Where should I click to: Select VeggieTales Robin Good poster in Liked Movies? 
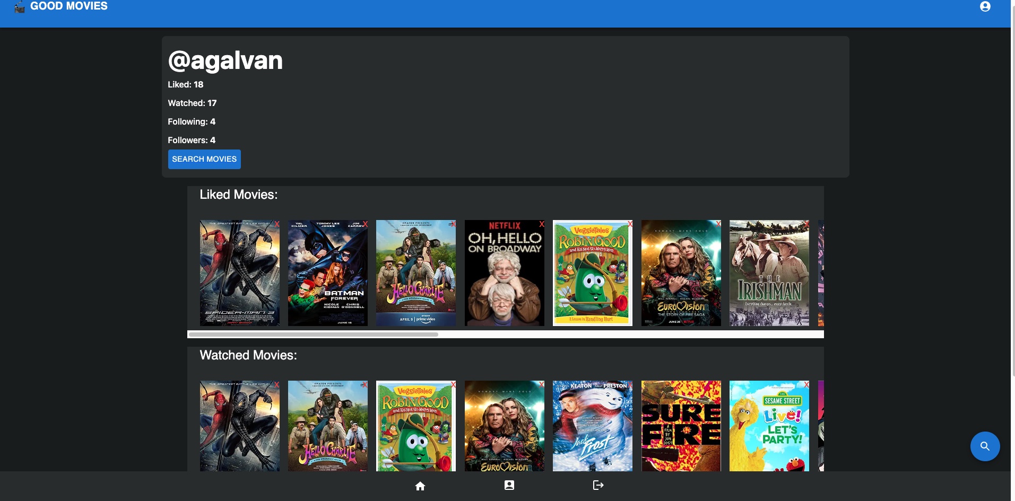[592, 273]
